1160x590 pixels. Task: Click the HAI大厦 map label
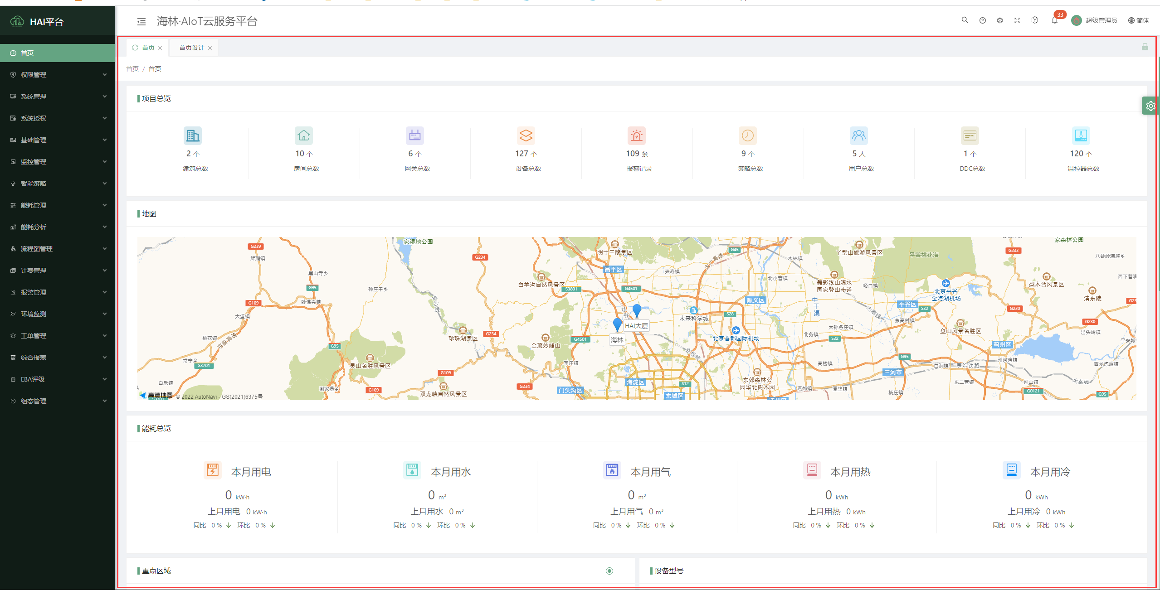(x=636, y=326)
